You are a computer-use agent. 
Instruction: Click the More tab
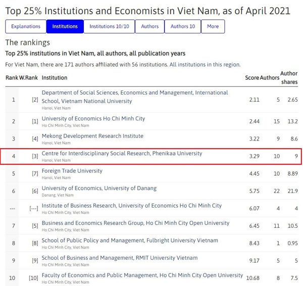point(213,26)
